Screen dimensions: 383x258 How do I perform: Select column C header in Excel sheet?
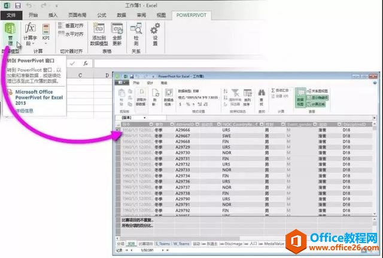coord(80,75)
